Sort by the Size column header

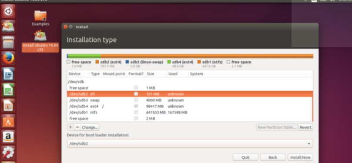tap(156, 74)
